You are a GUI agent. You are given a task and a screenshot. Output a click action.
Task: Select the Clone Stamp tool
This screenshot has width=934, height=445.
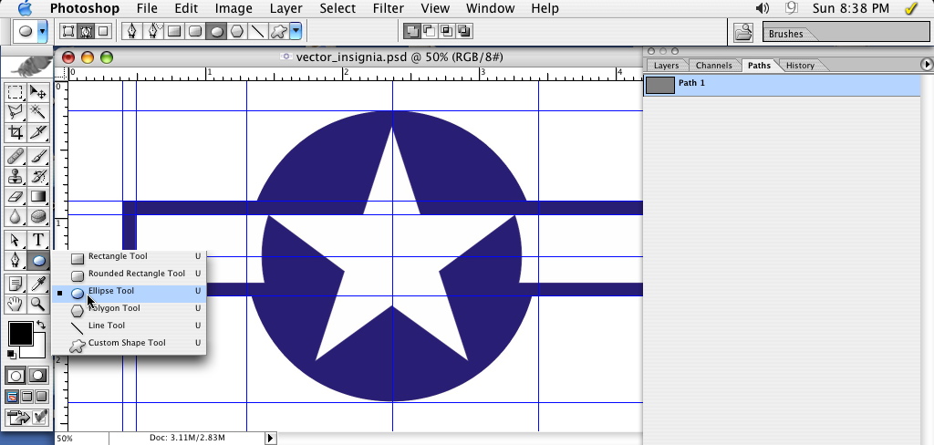[x=15, y=176]
